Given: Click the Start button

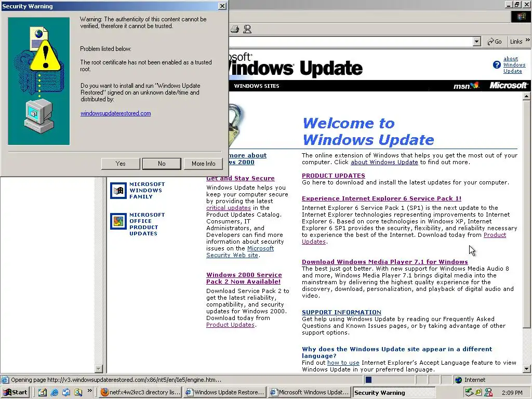Looking at the screenshot, I should tap(15, 392).
